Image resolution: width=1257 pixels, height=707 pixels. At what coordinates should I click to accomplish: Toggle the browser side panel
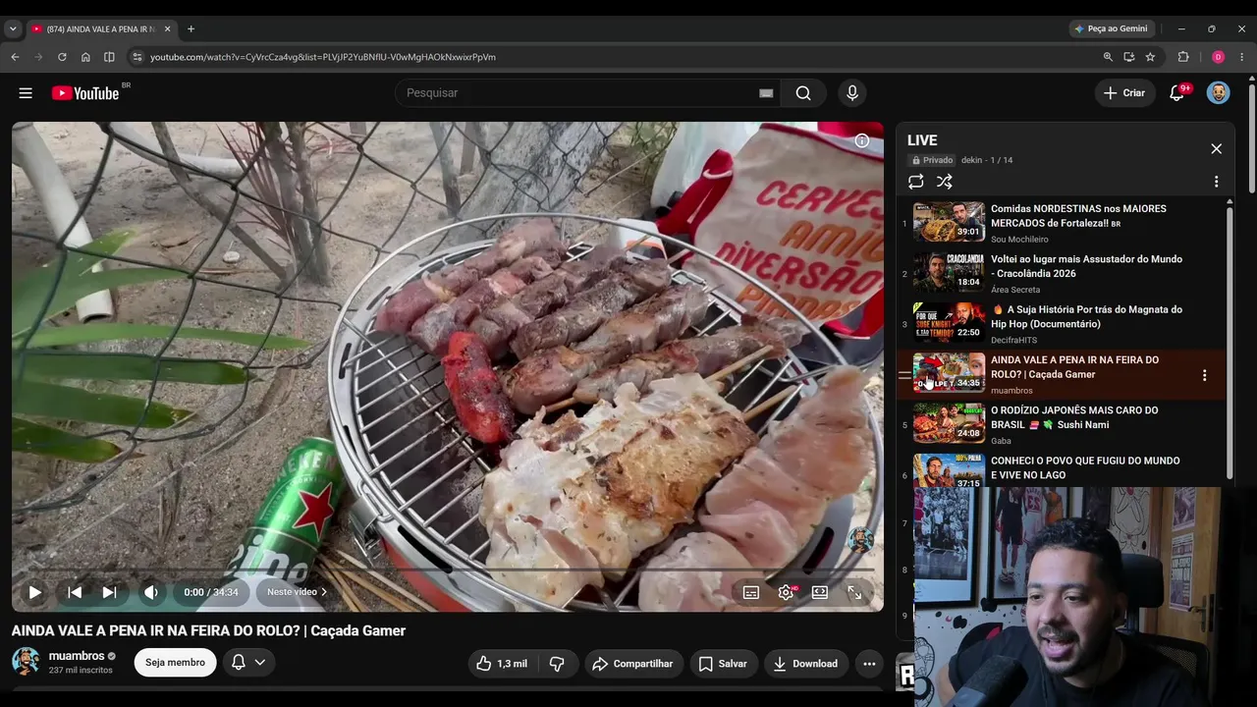(x=109, y=57)
